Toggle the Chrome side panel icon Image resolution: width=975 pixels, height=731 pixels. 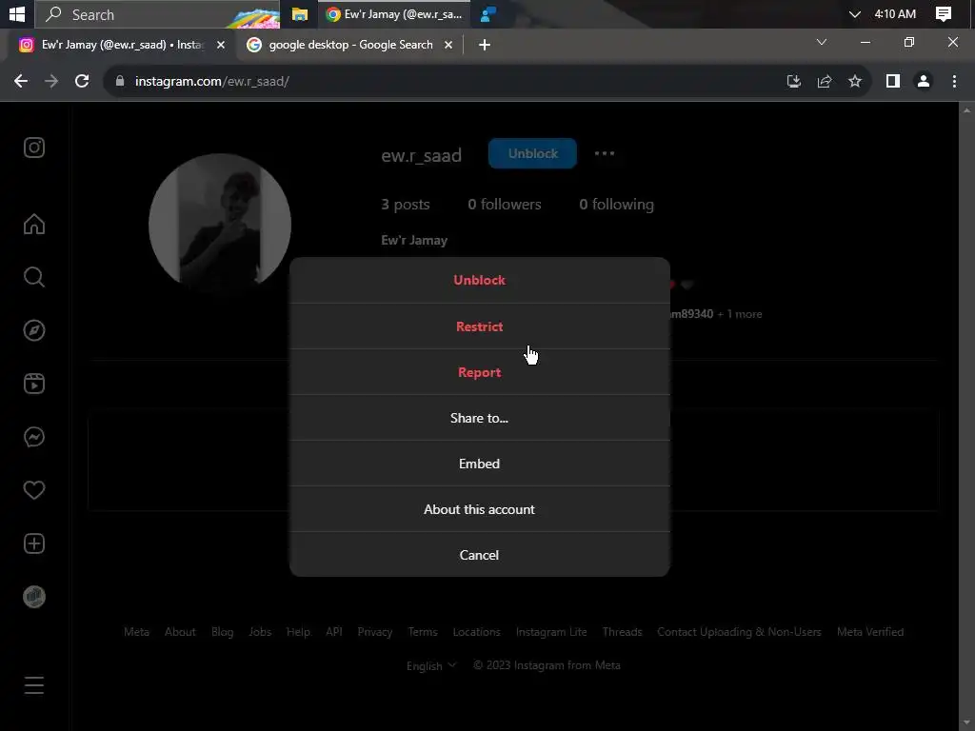(x=893, y=82)
